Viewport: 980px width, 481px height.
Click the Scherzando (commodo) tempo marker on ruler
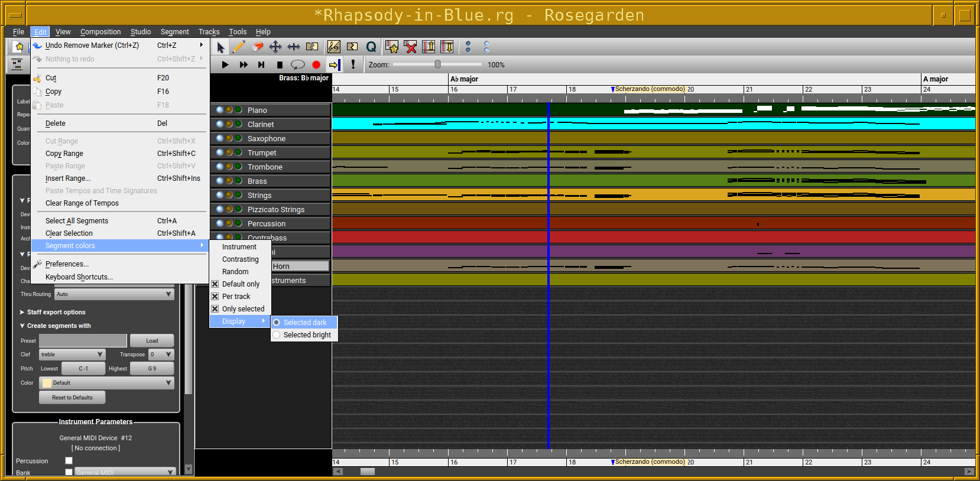point(649,89)
